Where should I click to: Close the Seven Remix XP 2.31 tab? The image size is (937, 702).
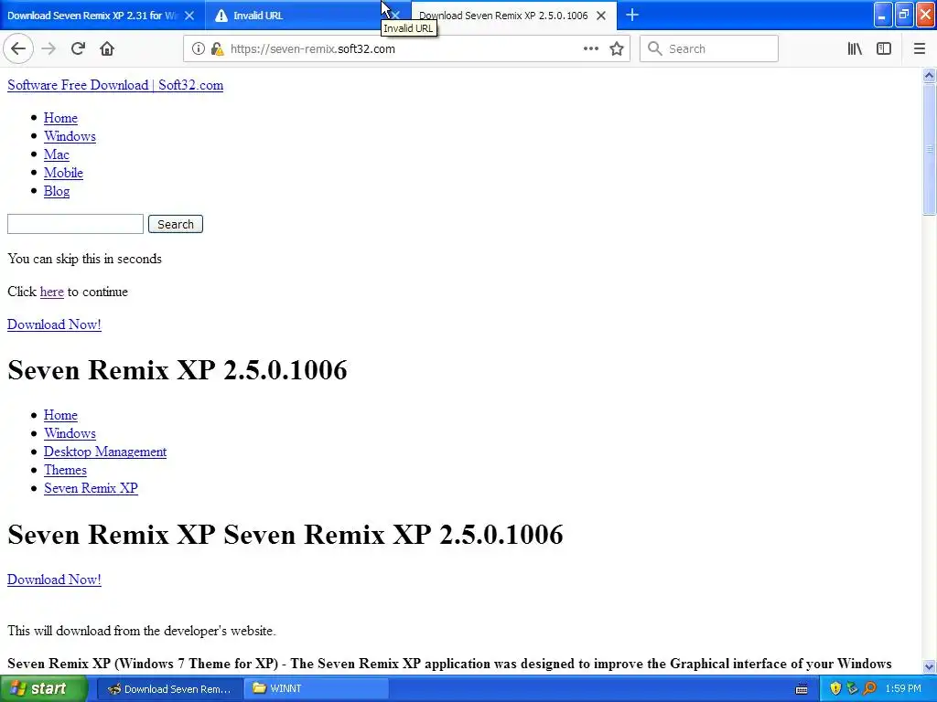click(x=189, y=16)
